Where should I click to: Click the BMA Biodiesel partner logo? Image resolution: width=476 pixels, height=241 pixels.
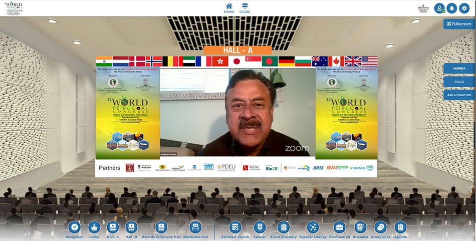[338, 167]
